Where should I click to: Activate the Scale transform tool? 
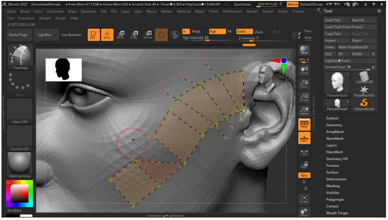point(134,35)
